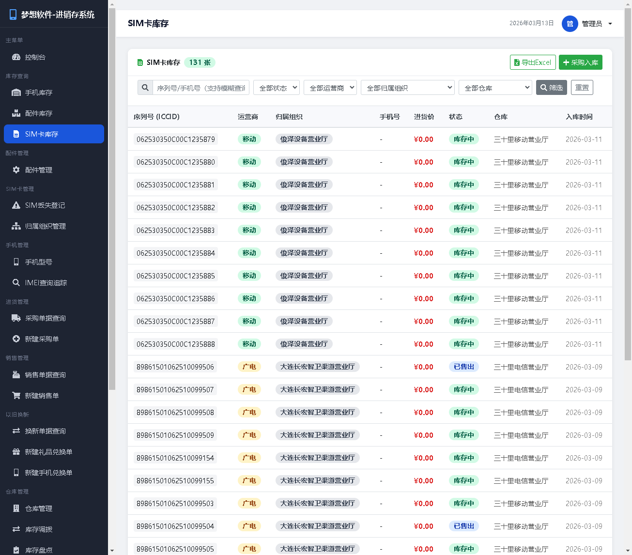Click the blue 管理员 avatar circle

(x=570, y=24)
